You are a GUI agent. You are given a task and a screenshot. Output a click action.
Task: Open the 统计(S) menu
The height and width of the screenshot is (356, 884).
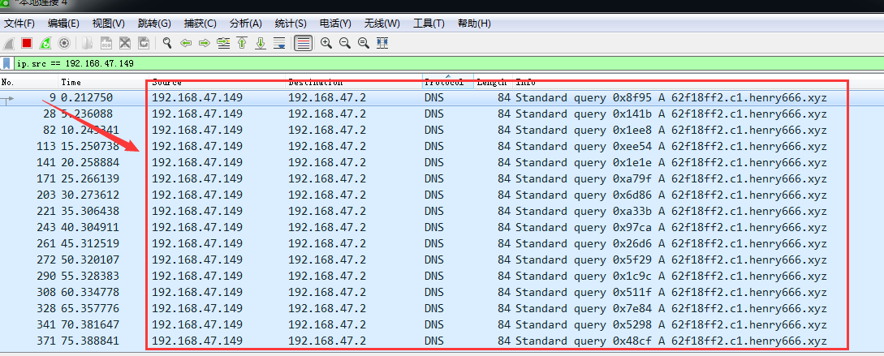tap(291, 24)
